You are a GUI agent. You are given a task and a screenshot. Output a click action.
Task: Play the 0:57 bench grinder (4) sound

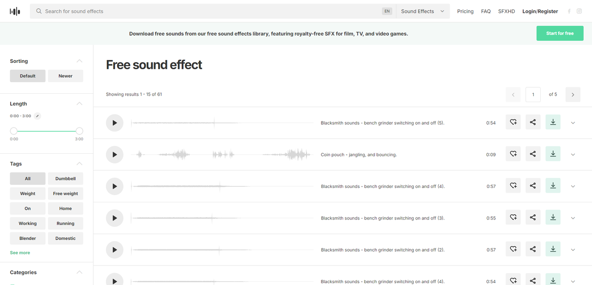point(115,186)
